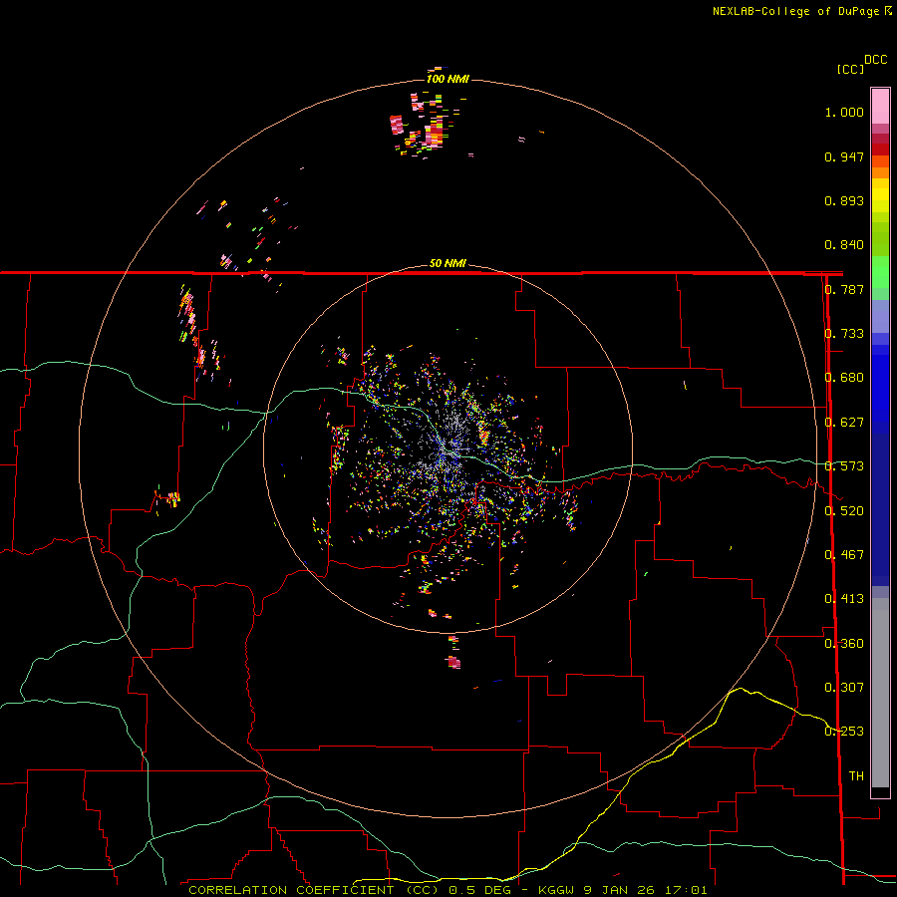Click the [CC] legend header
The image size is (897, 897).
click(850, 69)
